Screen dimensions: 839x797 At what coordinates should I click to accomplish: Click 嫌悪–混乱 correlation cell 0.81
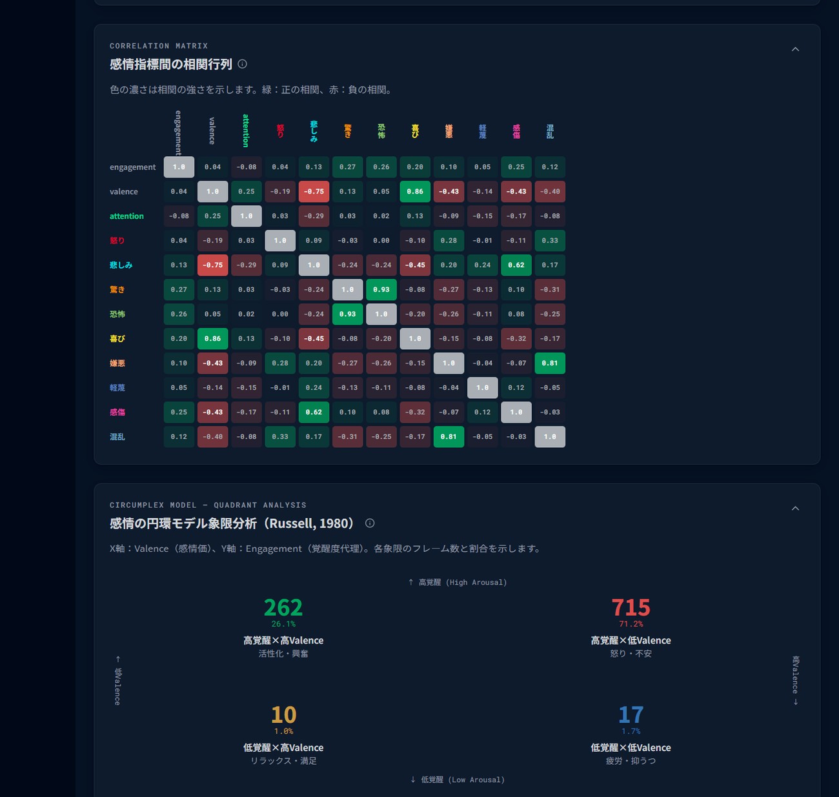pos(550,363)
